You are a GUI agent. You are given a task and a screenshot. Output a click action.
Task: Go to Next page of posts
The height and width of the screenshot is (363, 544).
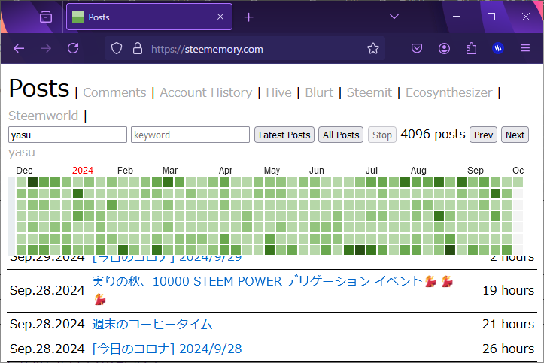pos(515,135)
